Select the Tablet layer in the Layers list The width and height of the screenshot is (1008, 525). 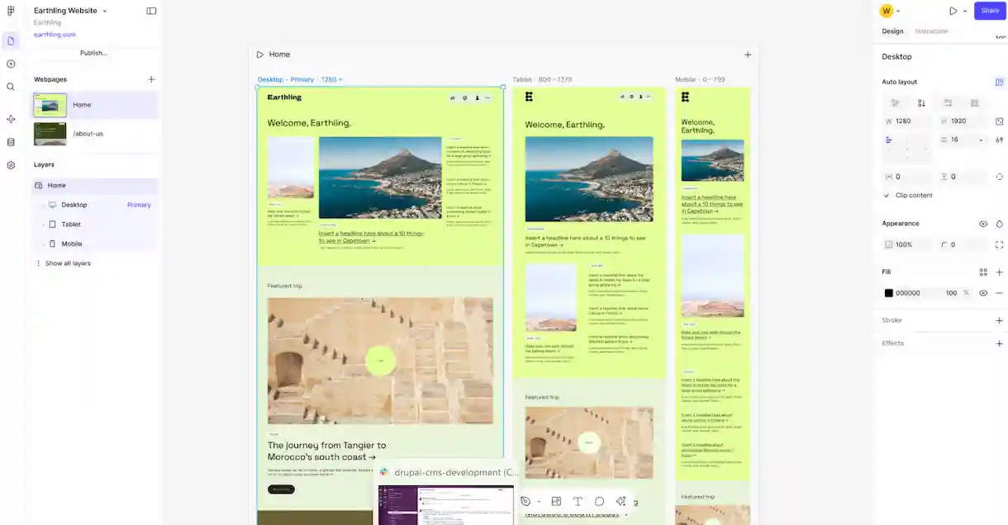pos(70,224)
